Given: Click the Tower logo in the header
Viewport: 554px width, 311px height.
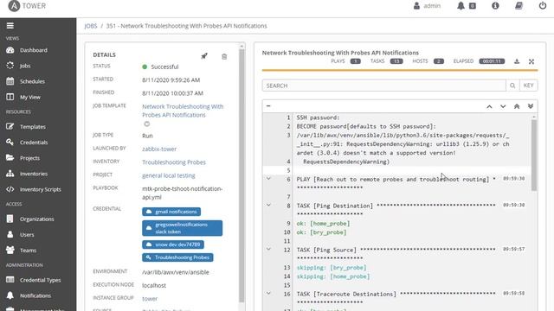Looking at the screenshot, I should [27, 6].
